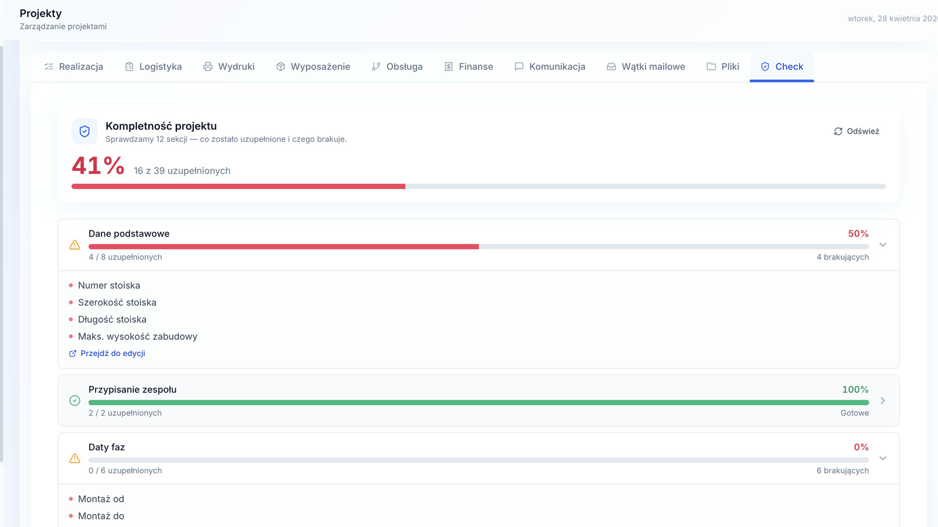This screenshot has height=527, width=938.
Task: Switch to the Logistyka tab
Action: [x=154, y=67]
